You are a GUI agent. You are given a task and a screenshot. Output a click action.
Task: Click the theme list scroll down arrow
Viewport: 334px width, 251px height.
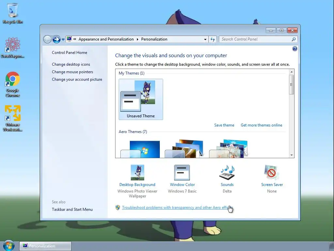coord(292,155)
